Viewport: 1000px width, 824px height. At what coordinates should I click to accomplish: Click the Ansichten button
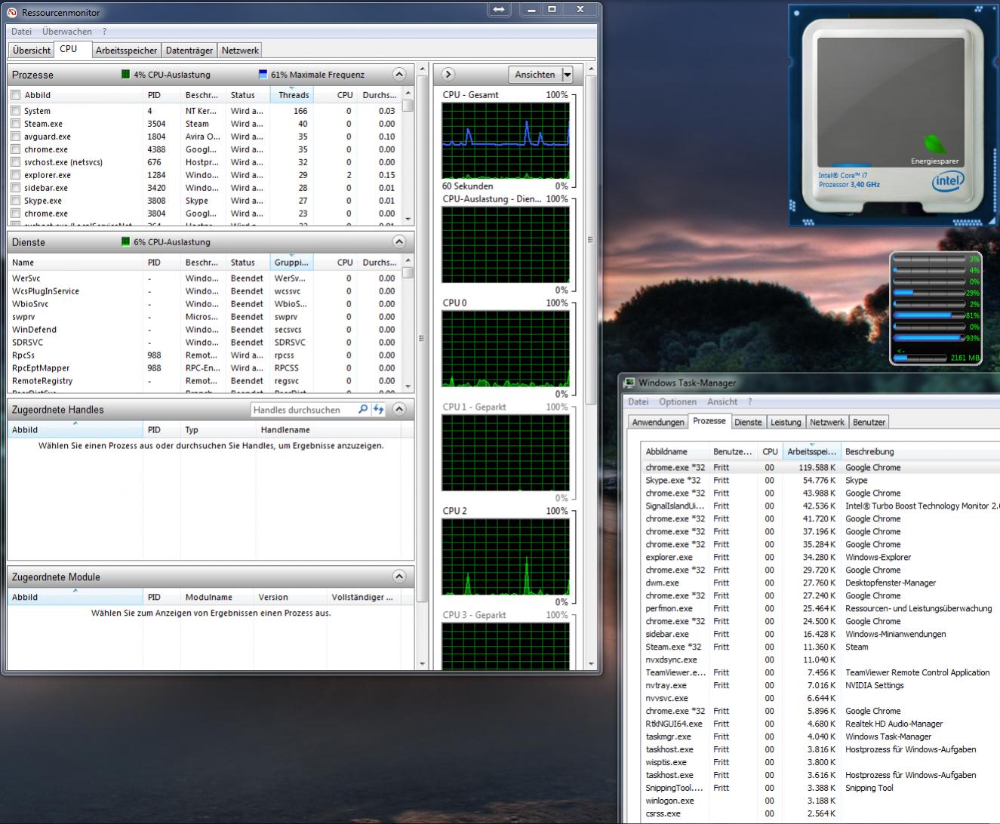click(x=535, y=75)
